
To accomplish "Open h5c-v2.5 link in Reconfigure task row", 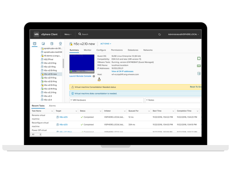I will 64,125.
